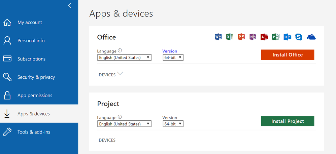Click the card icon beside Subscriptions

pyautogui.click(x=7, y=59)
